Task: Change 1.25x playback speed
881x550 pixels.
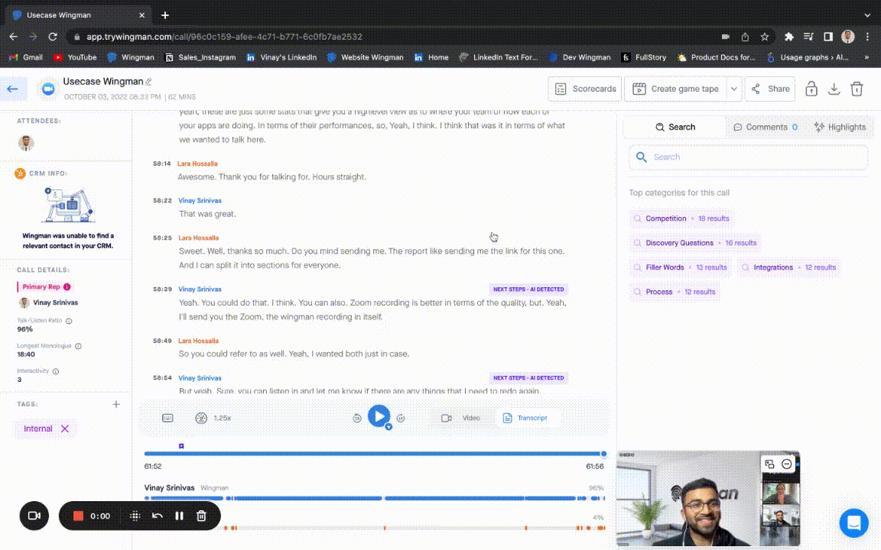Action: pyautogui.click(x=213, y=418)
